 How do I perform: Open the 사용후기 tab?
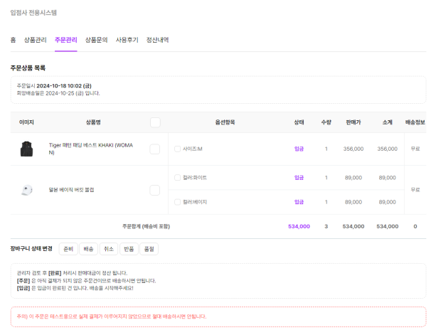click(x=127, y=40)
